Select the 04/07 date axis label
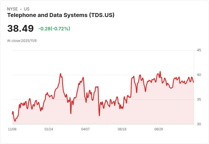The width and height of the screenshot is (209, 144). [85, 129]
